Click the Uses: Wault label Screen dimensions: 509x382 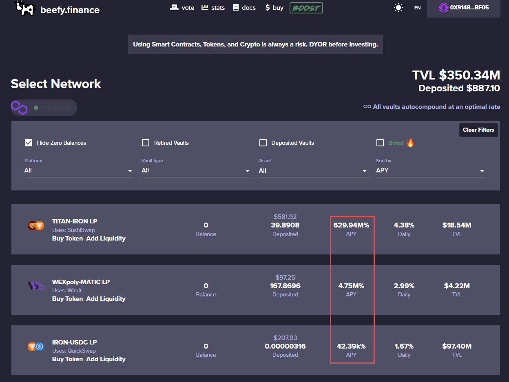click(67, 290)
